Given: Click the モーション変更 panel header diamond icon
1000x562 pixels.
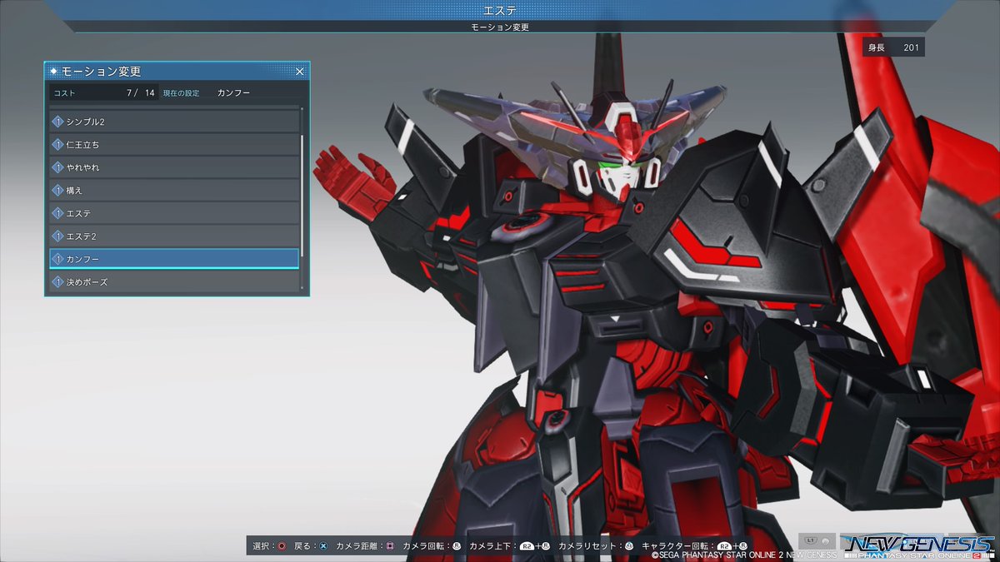Looking at the screenshot, I should pos(54,72).
